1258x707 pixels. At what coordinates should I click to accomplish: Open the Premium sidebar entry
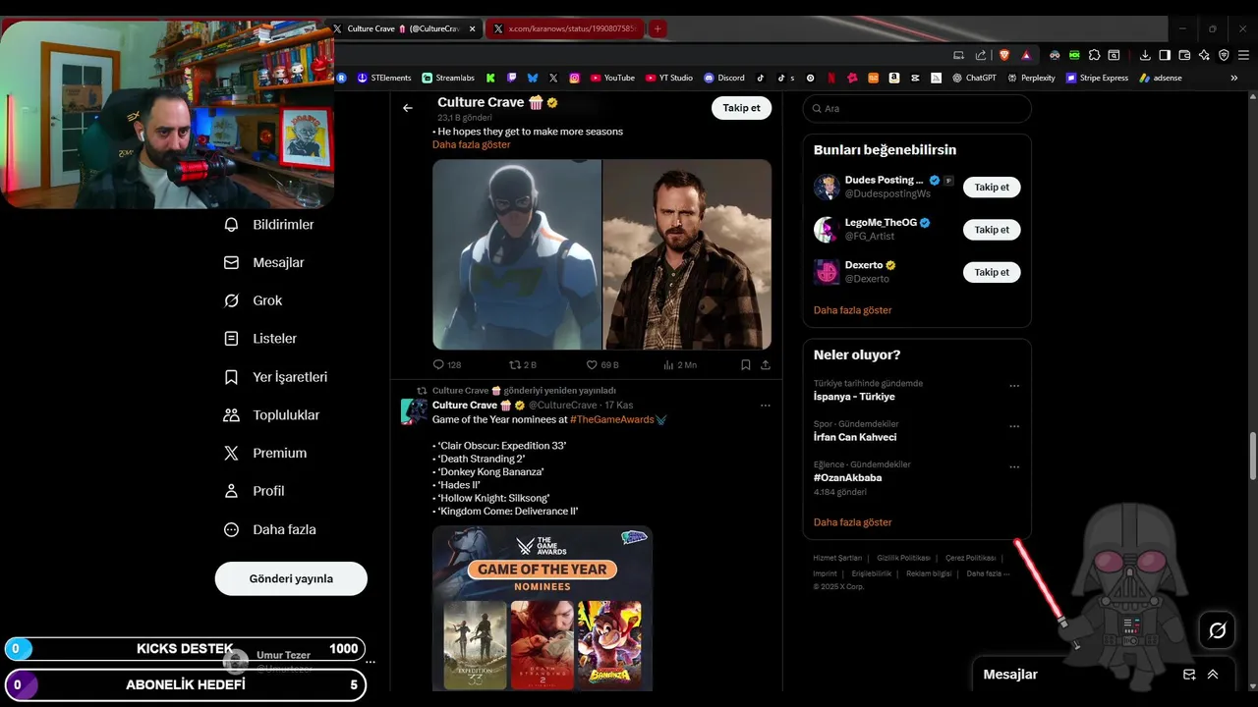[265, 454]
